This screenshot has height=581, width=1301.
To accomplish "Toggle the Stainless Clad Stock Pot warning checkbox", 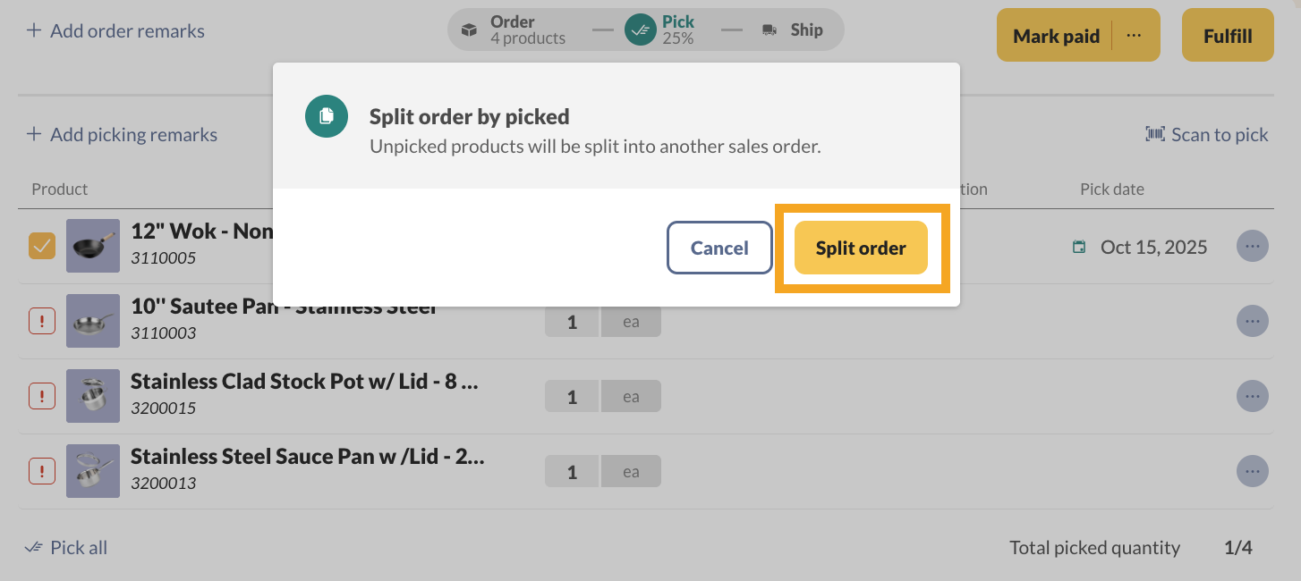I will [42, 395].
